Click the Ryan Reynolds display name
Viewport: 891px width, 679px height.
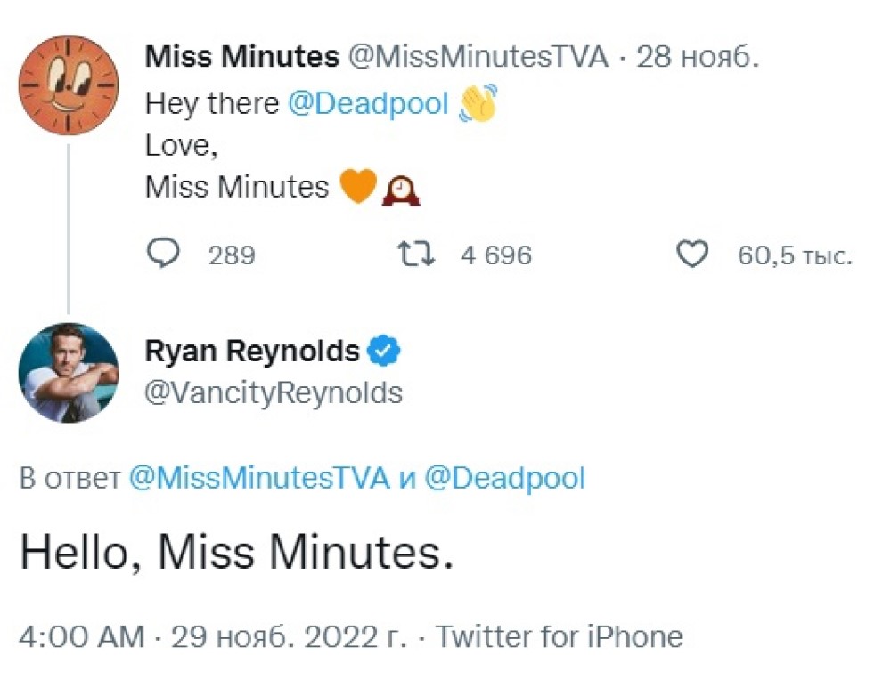click(252, 352)
